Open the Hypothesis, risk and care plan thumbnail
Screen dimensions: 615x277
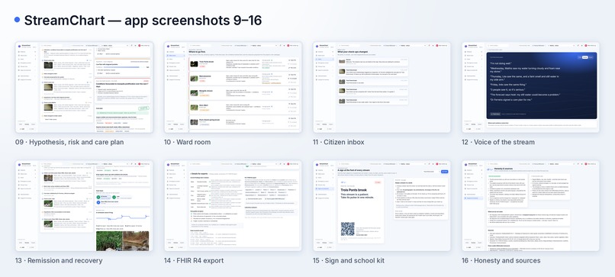click(x=85, y=87)
